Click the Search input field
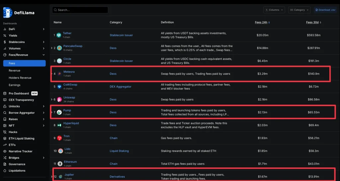Viewport: 340px width, 181px height. [x=80, y=10]
